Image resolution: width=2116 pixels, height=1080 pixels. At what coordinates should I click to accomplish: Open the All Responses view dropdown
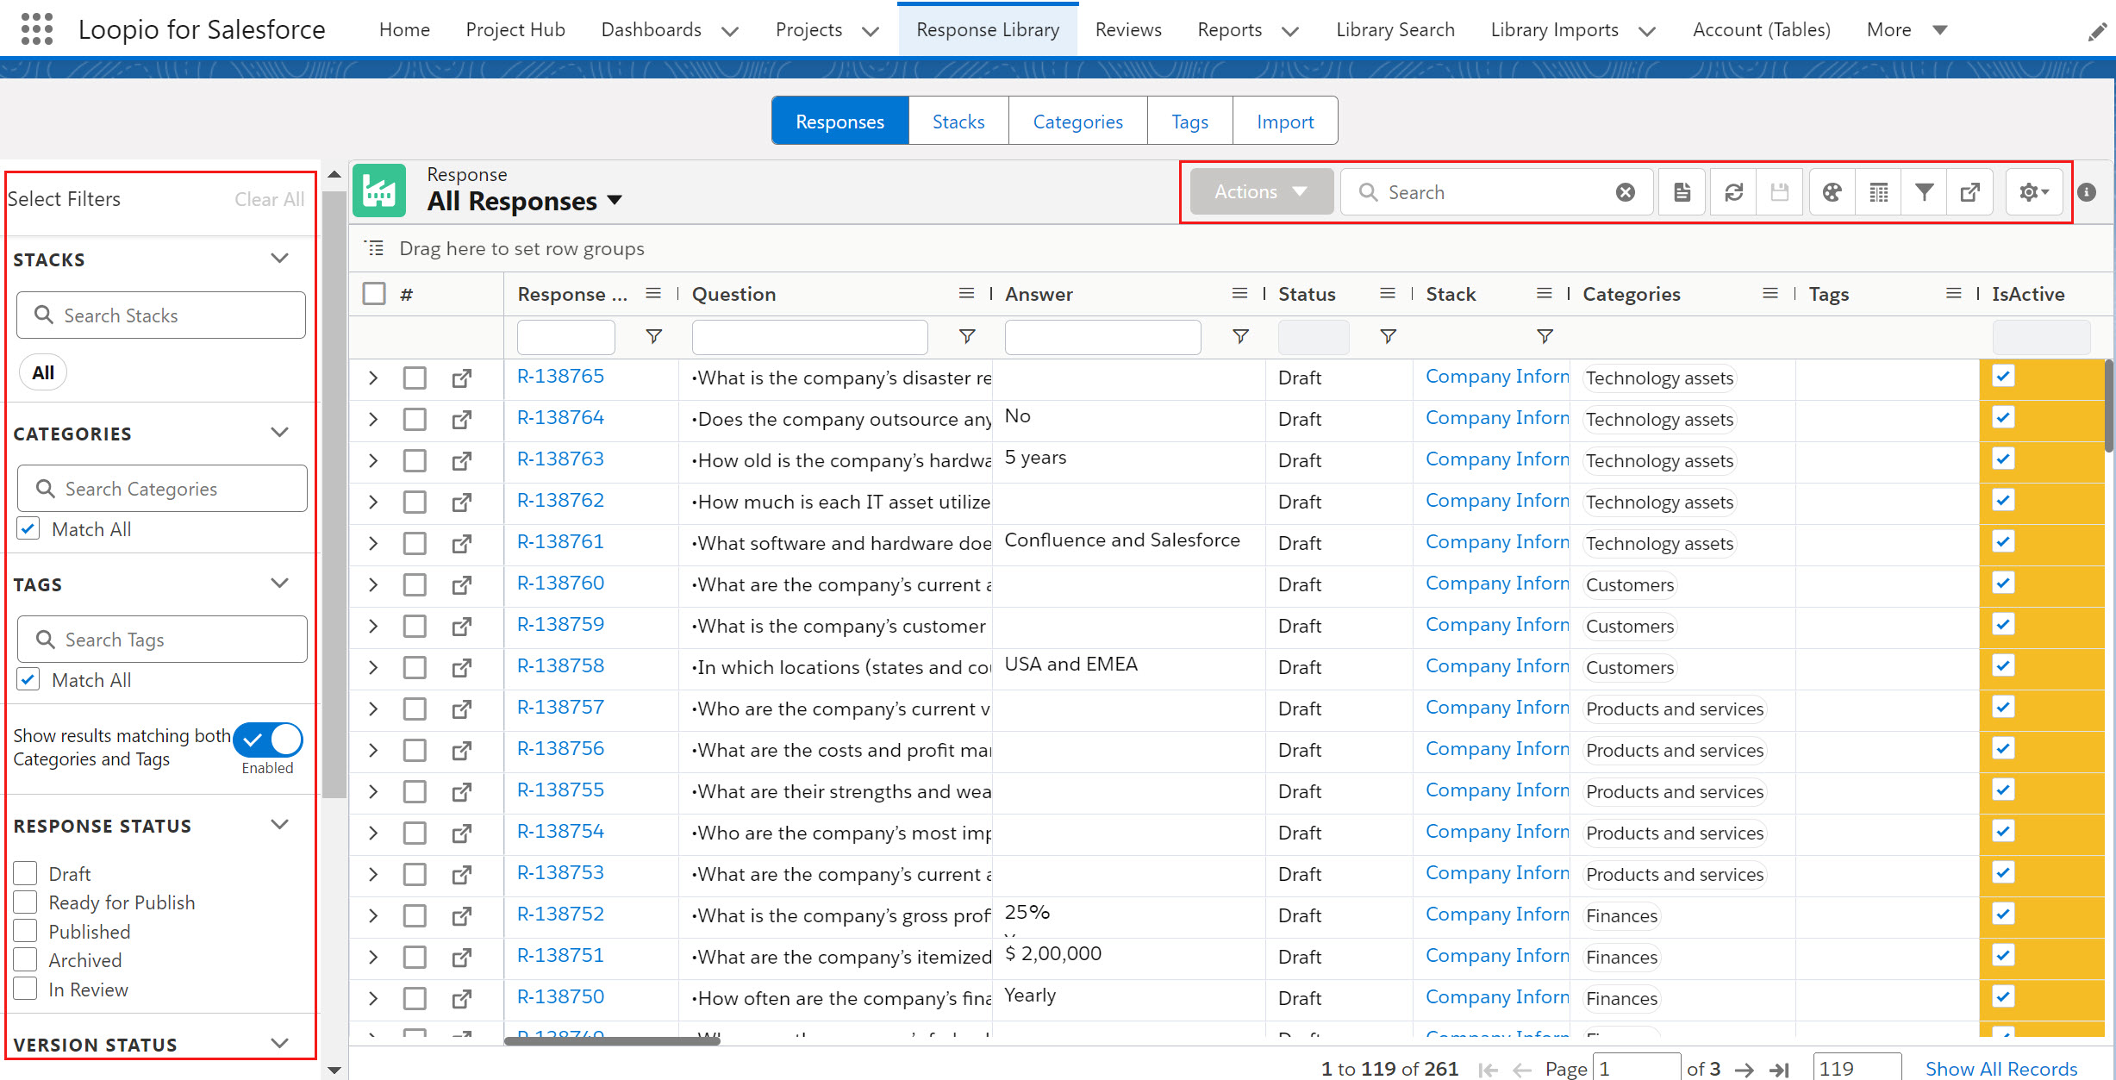point(614,200)
